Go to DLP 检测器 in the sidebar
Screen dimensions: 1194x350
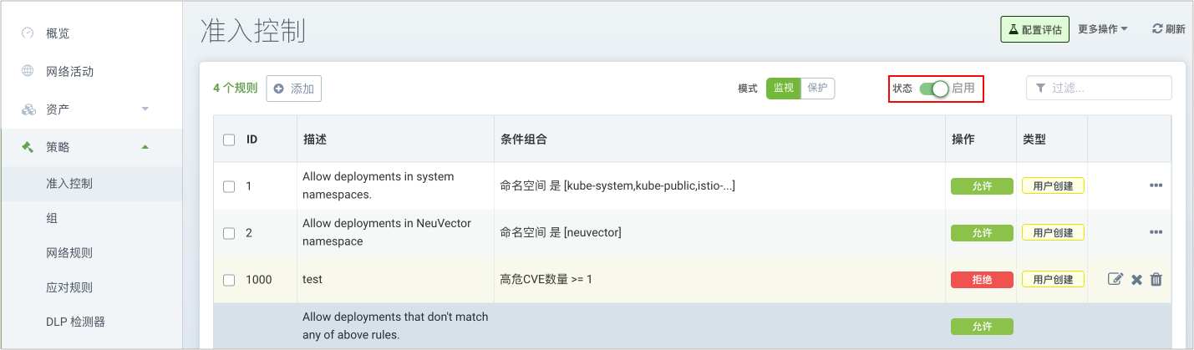click(75, 322)
